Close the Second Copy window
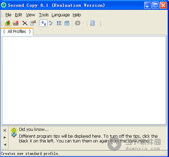Image resolution: width=169 pixels, height=157 pixels. click(163, 5)
